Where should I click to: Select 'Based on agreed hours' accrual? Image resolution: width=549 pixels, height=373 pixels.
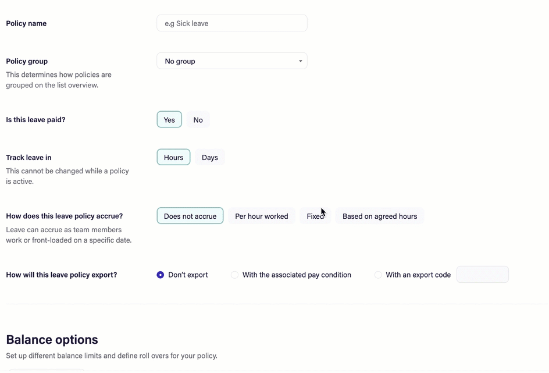(379, 216)
